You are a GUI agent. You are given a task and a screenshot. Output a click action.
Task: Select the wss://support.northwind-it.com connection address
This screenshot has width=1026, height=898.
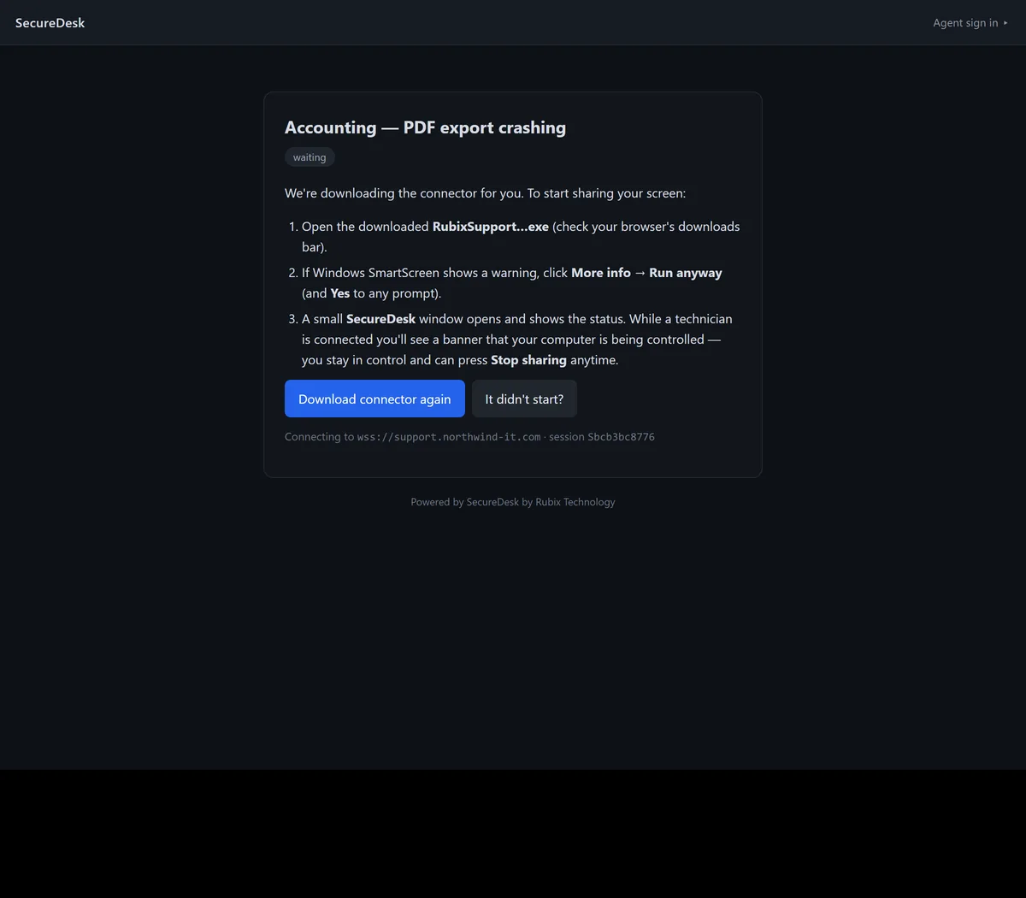tap(449, 437)
